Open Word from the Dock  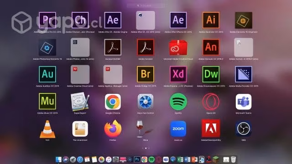187,159
